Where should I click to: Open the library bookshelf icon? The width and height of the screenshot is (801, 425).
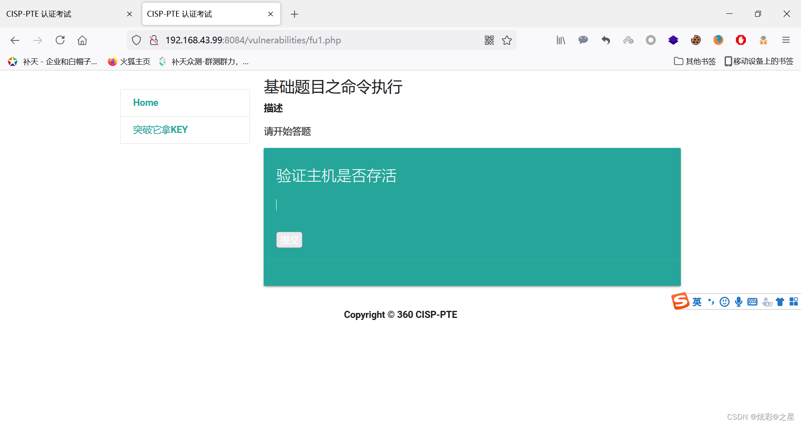(561, 40)
